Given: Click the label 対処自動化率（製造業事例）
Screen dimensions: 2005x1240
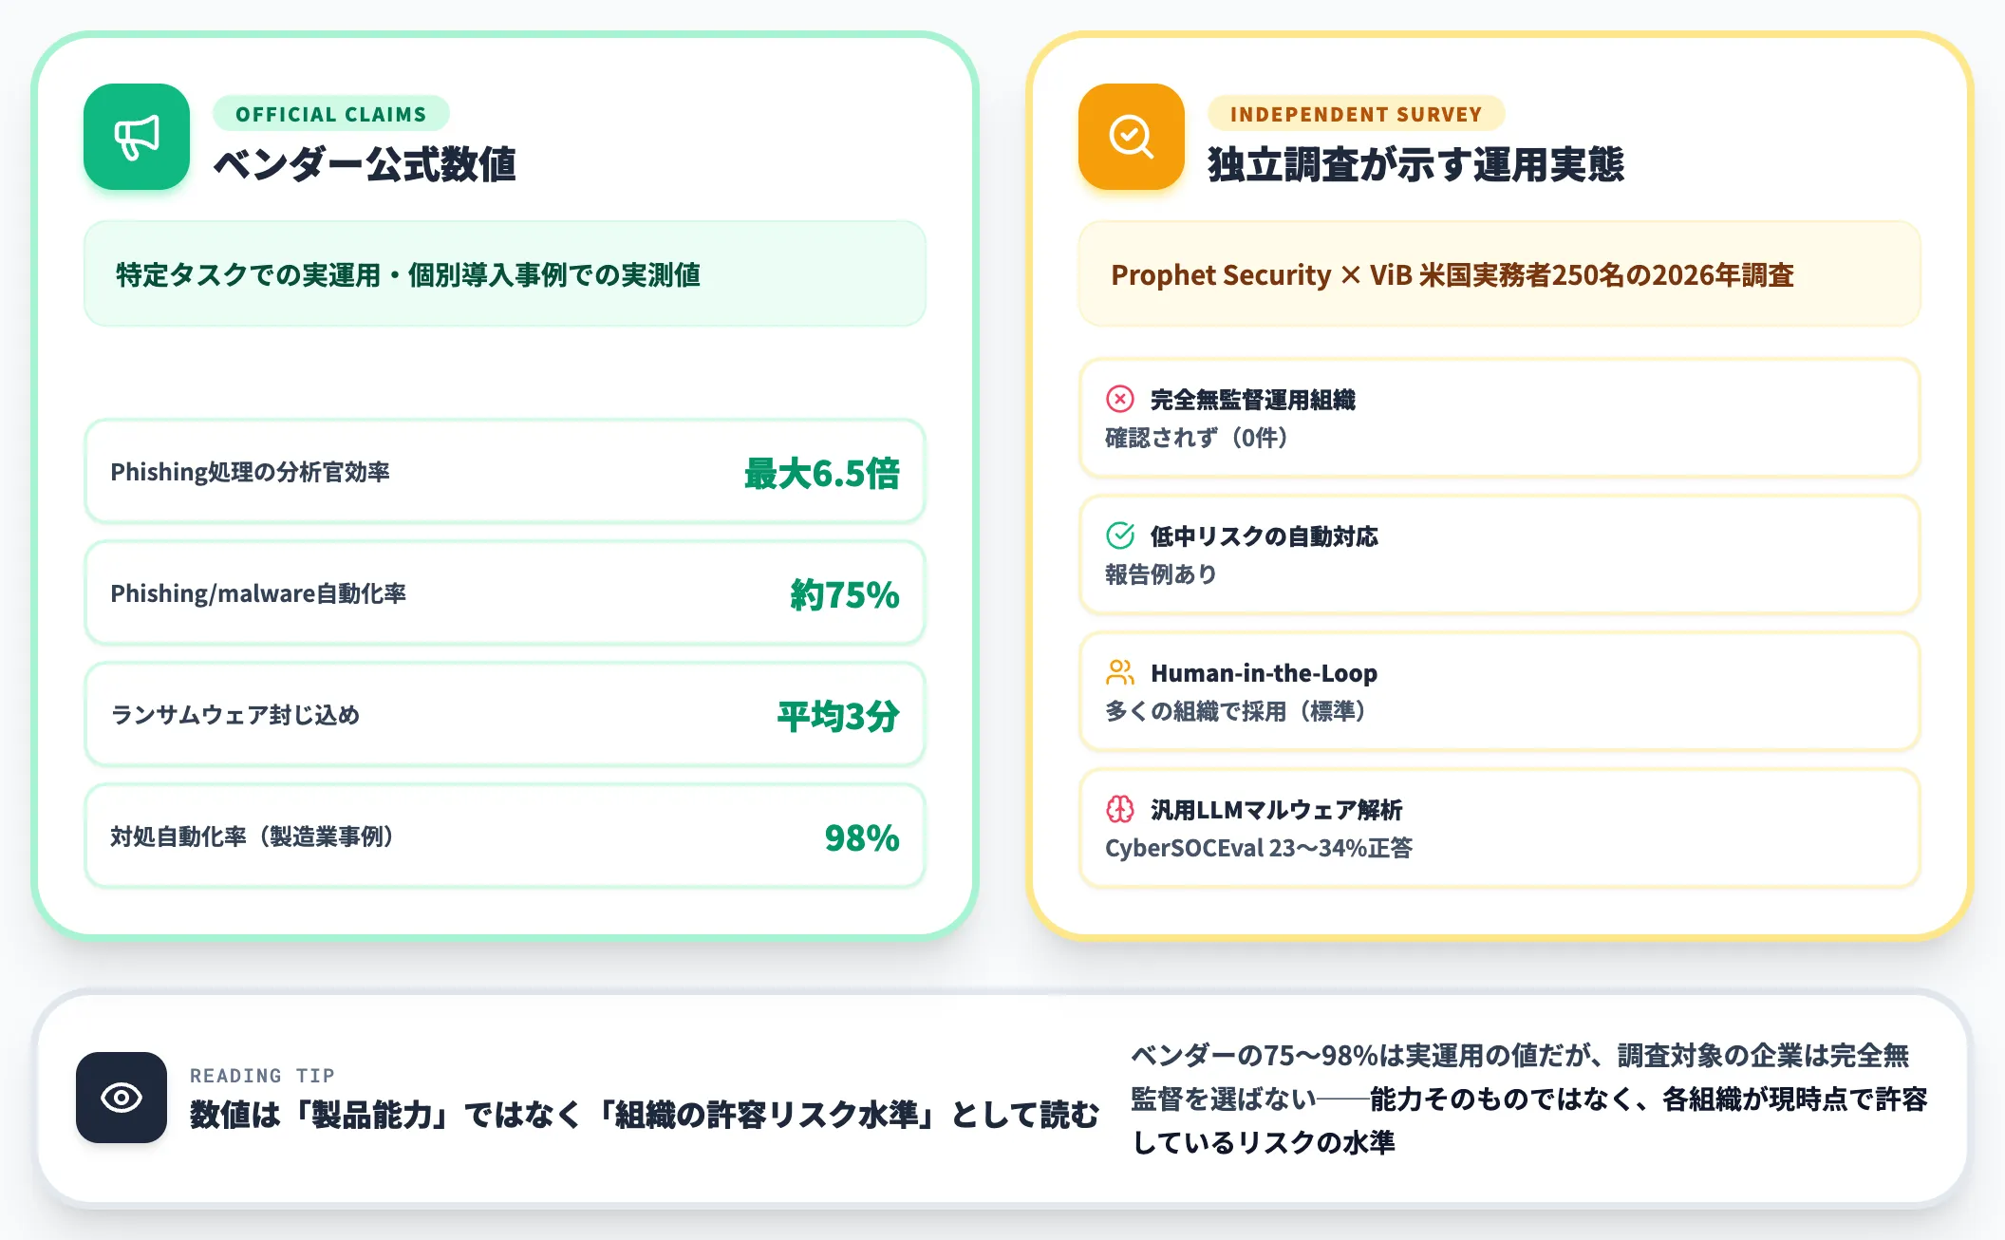Looking at the screenshot, I should (x=252, y=836).
